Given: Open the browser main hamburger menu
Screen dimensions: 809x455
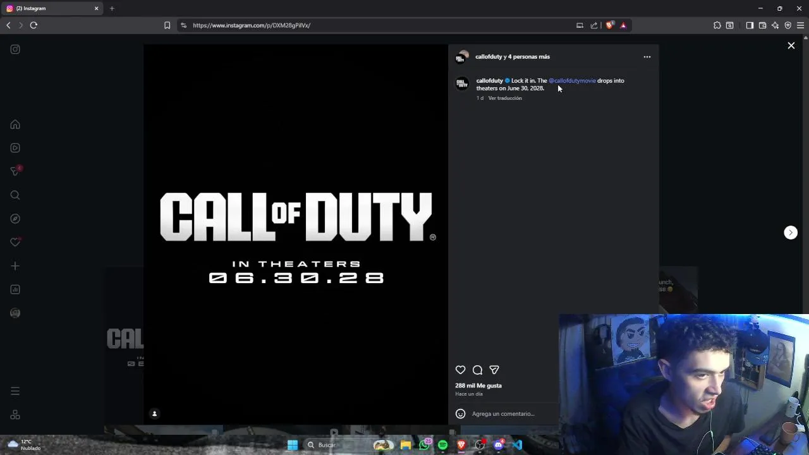Looking at the screenshot, I should [800, 25].
